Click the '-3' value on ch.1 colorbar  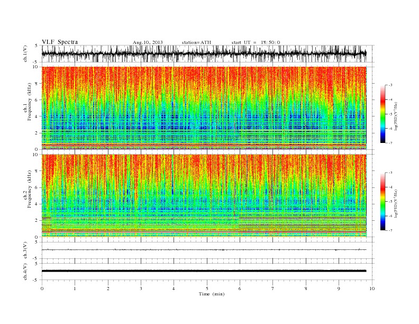point(390,85)
